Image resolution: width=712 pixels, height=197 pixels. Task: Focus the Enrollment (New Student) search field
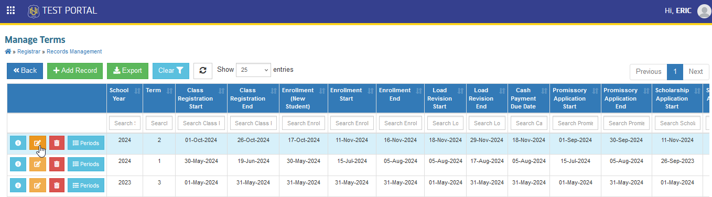click(304, 123)
